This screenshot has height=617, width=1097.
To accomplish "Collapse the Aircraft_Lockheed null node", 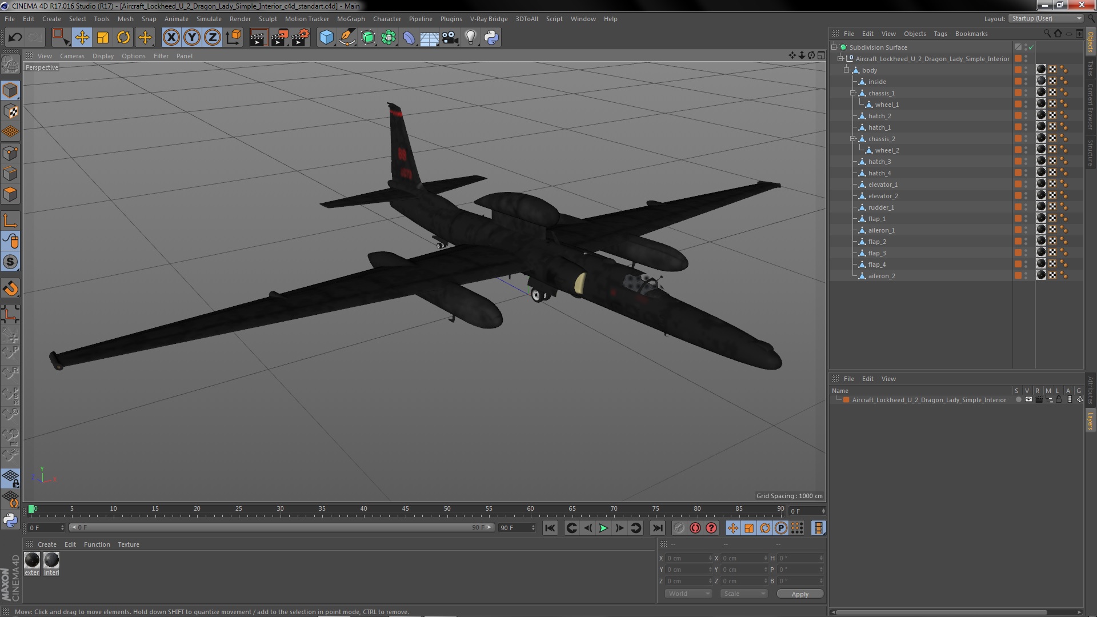I will [x=840, y=59].
